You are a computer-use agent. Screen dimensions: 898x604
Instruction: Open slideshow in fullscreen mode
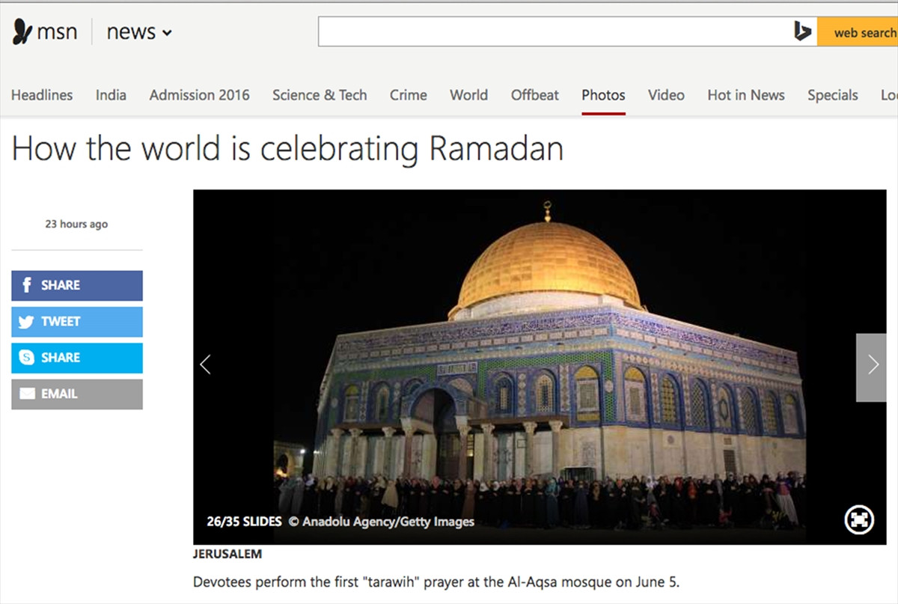[858, 520]
